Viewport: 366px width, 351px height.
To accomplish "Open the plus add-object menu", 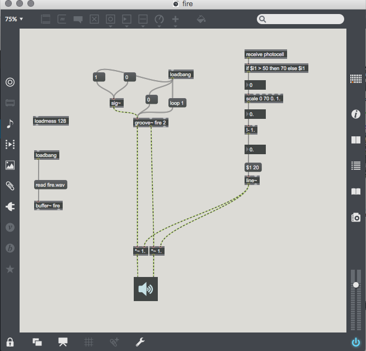I will [175, 19].
